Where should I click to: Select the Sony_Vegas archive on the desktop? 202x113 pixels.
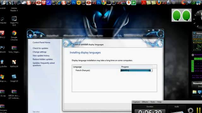click(14, 50)
